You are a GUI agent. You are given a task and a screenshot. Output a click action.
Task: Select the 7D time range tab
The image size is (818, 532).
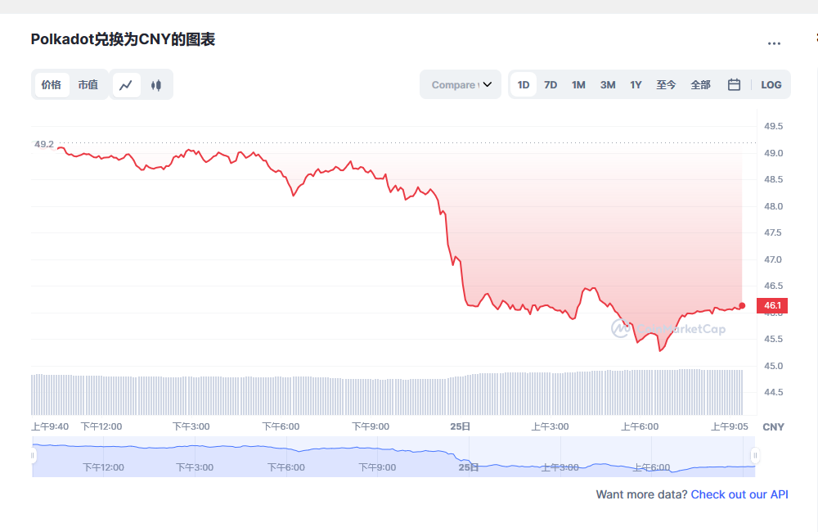tap(551, 84)
